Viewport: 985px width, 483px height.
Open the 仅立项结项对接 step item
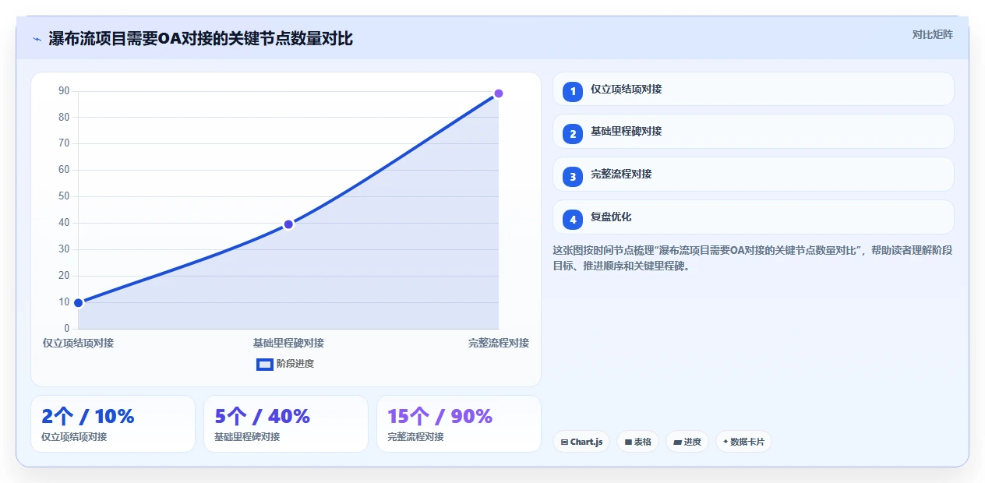754,89
